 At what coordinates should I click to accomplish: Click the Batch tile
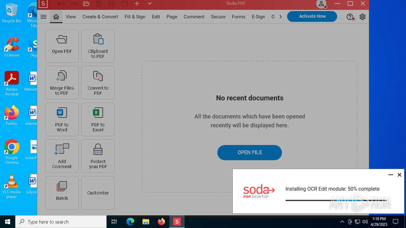point(62,193)
